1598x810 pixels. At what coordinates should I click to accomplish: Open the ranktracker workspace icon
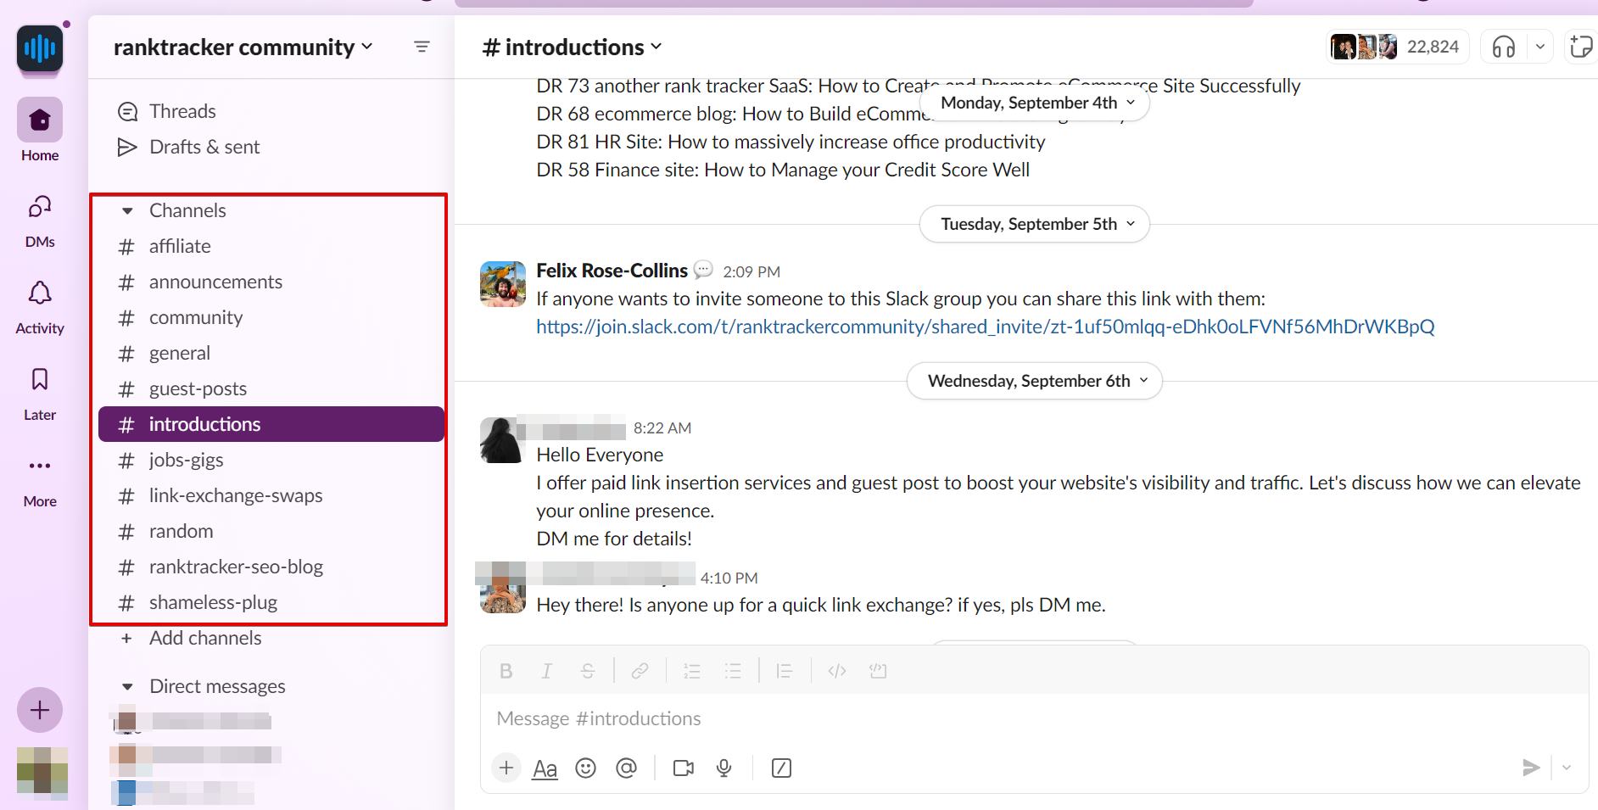click(40, 48)
